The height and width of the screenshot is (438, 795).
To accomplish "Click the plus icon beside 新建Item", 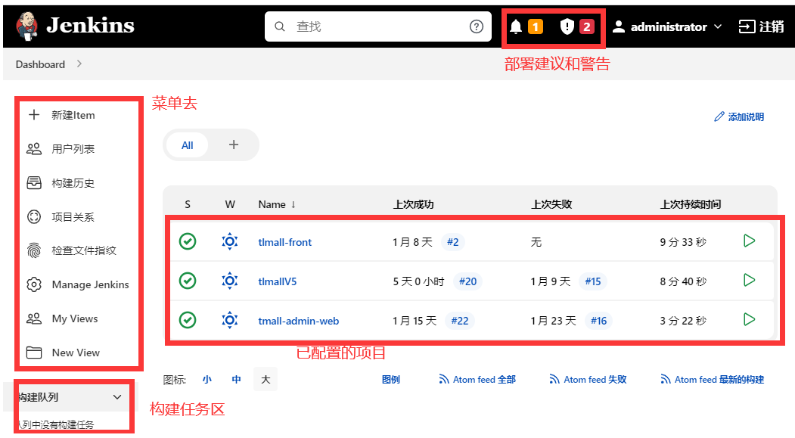I will pyautogui.click(x=34, y=114).
